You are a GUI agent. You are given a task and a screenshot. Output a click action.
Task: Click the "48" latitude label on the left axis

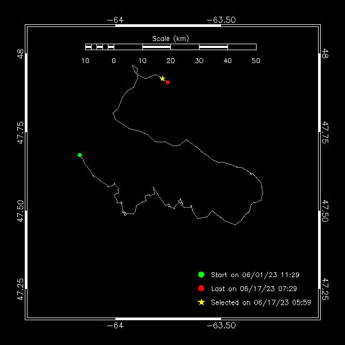20,54
